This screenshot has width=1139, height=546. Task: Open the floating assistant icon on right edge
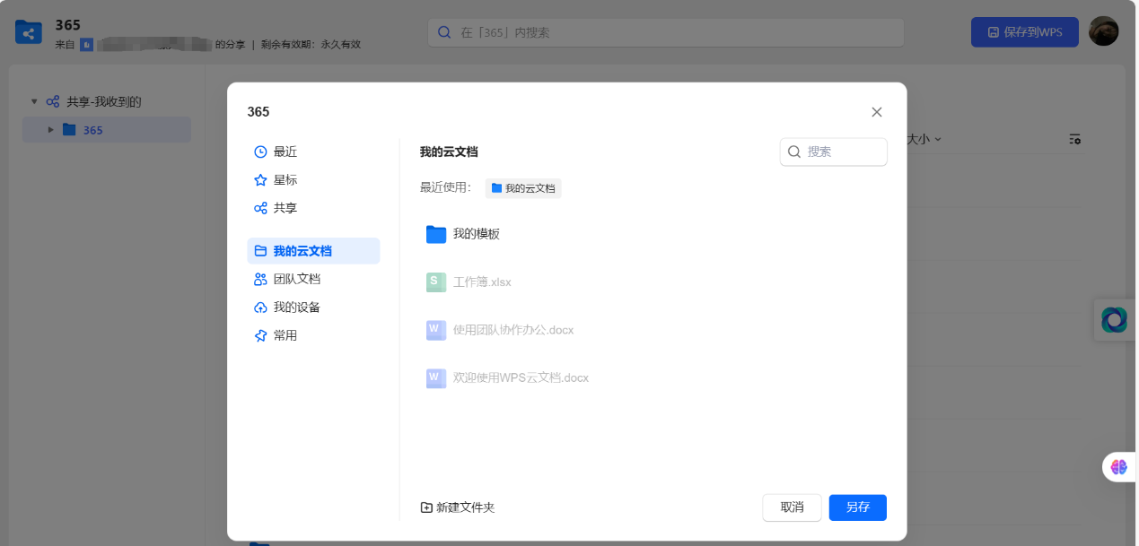[x=1114, y=319]
